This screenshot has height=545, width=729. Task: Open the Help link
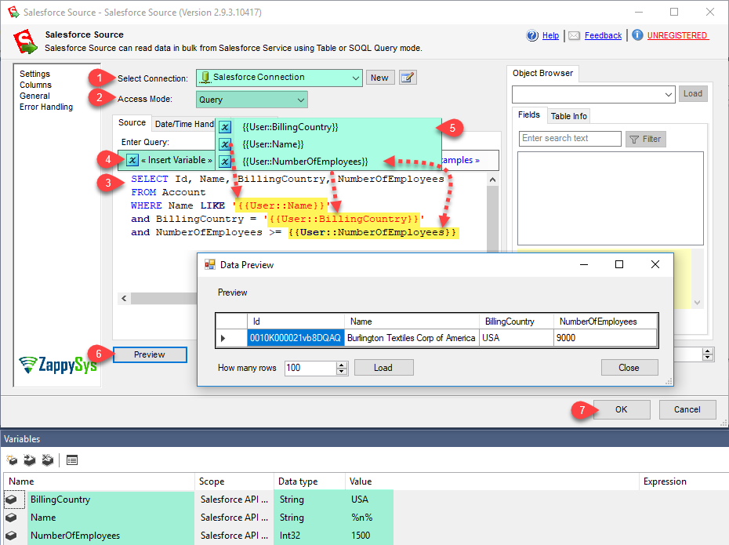(x=550, y=35)
